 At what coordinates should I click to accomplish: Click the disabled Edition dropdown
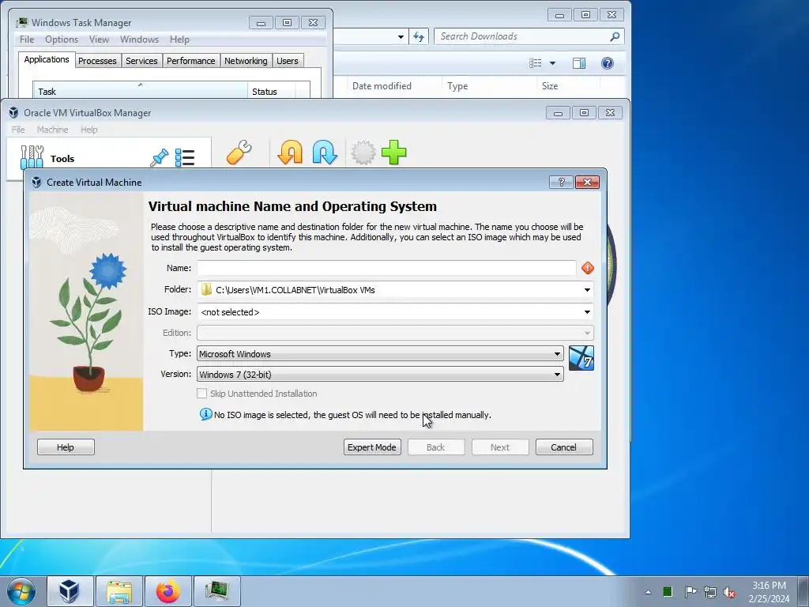[x=395, y=333]
